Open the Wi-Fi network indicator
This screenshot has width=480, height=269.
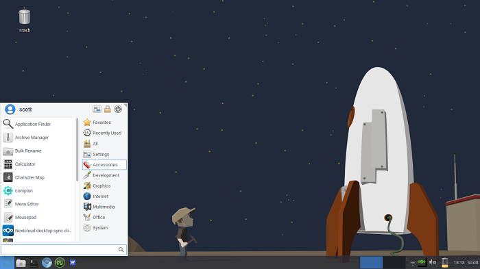413,263
